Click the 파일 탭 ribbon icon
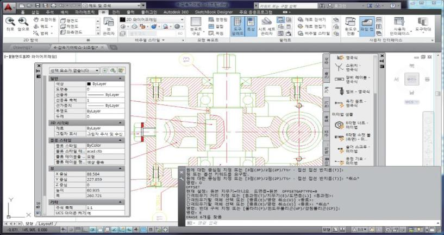The width and height of the screenshot is (444, 235). (366, 24)
